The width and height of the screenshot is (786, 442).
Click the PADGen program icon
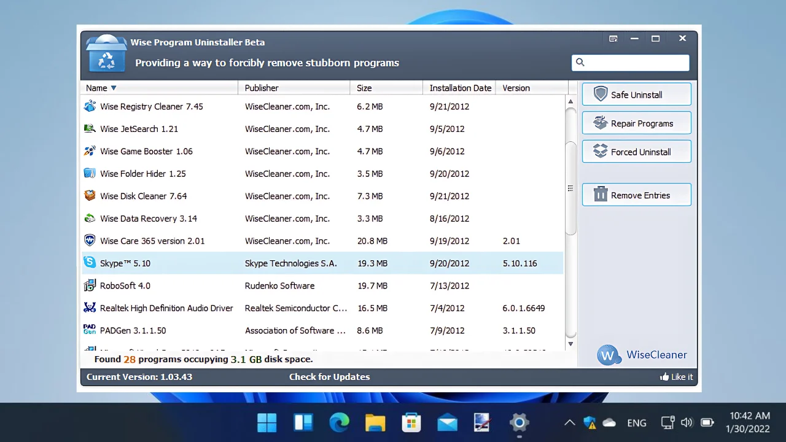(x=90, y=330)
